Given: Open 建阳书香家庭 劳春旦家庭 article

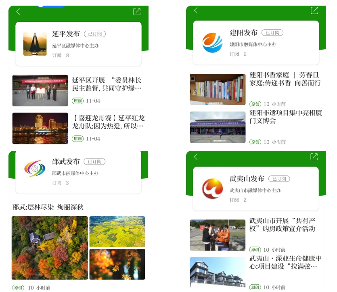Looking at the screenshot, I should coord(285,79).
